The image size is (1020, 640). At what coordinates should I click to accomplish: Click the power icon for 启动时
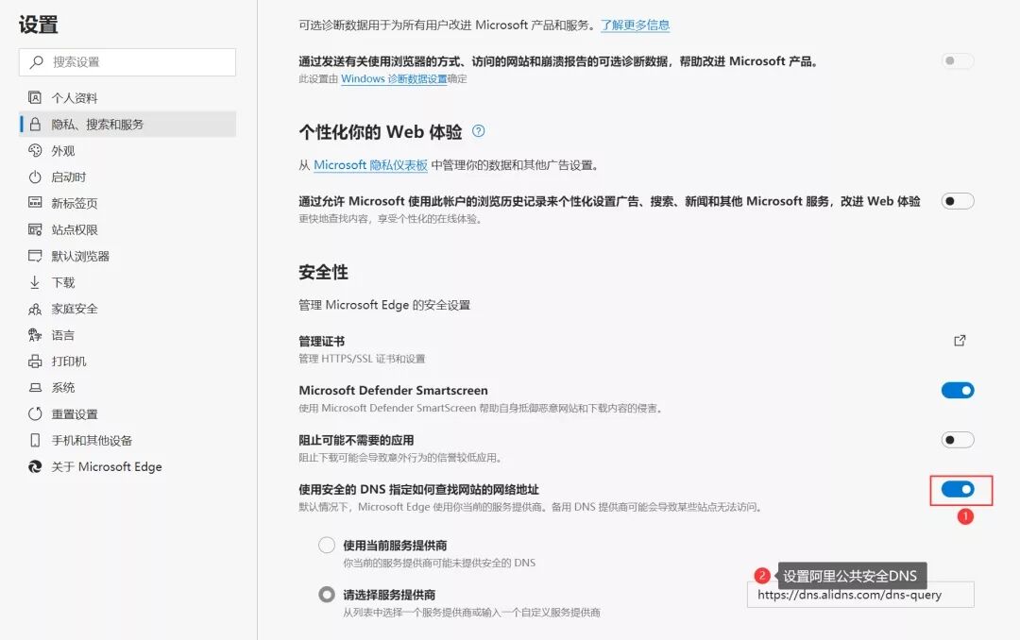coord(35,177)
